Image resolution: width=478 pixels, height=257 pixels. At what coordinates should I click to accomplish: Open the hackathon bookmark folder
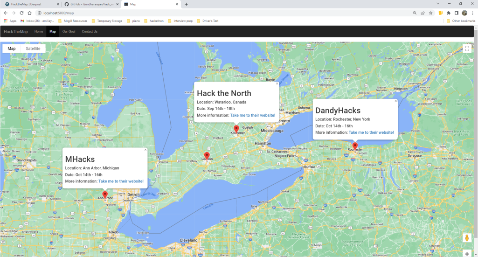153,21
